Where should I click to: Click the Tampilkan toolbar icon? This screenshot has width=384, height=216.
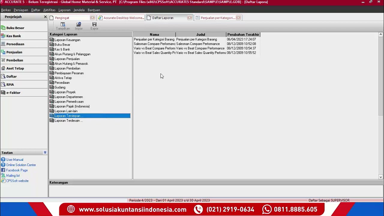pos(63,26)
